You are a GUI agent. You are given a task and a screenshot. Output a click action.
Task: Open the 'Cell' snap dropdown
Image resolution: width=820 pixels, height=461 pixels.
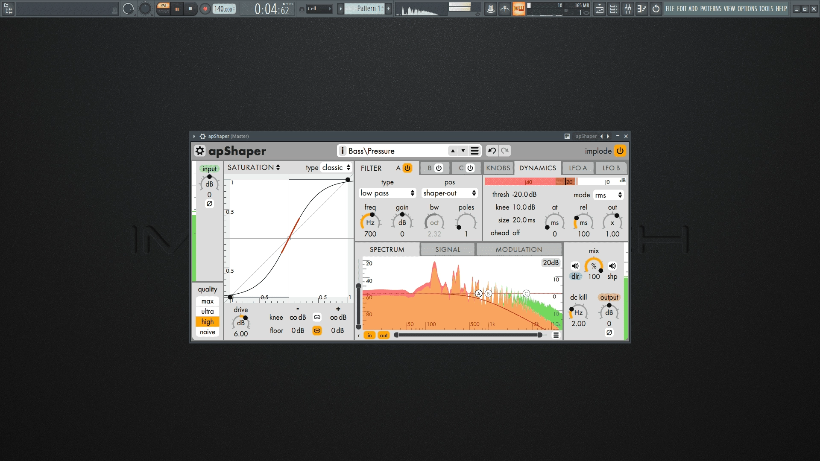click(x=319, y=9)
